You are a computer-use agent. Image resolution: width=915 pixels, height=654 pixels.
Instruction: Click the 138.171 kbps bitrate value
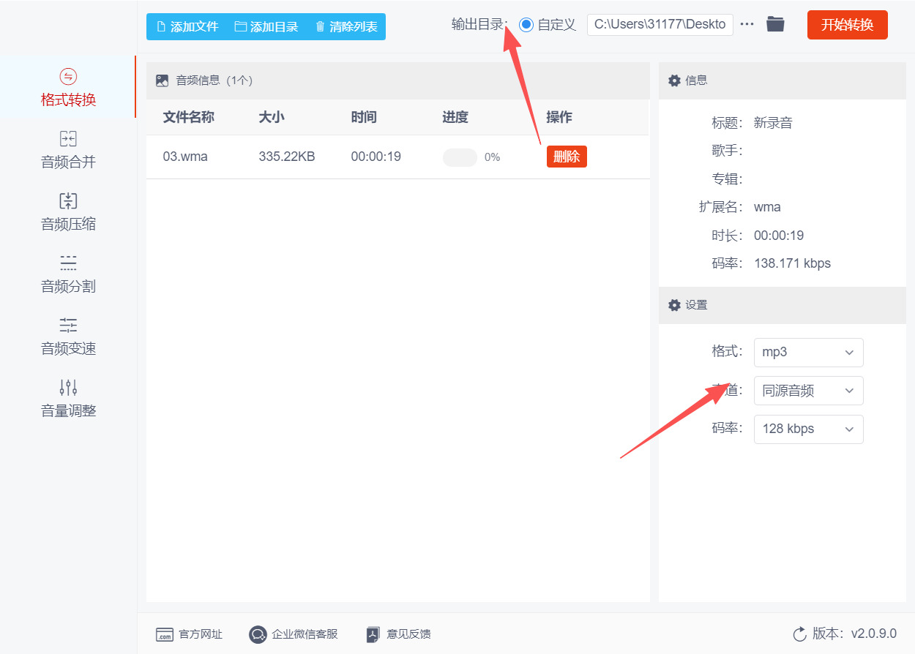click(x=792, y=263)
